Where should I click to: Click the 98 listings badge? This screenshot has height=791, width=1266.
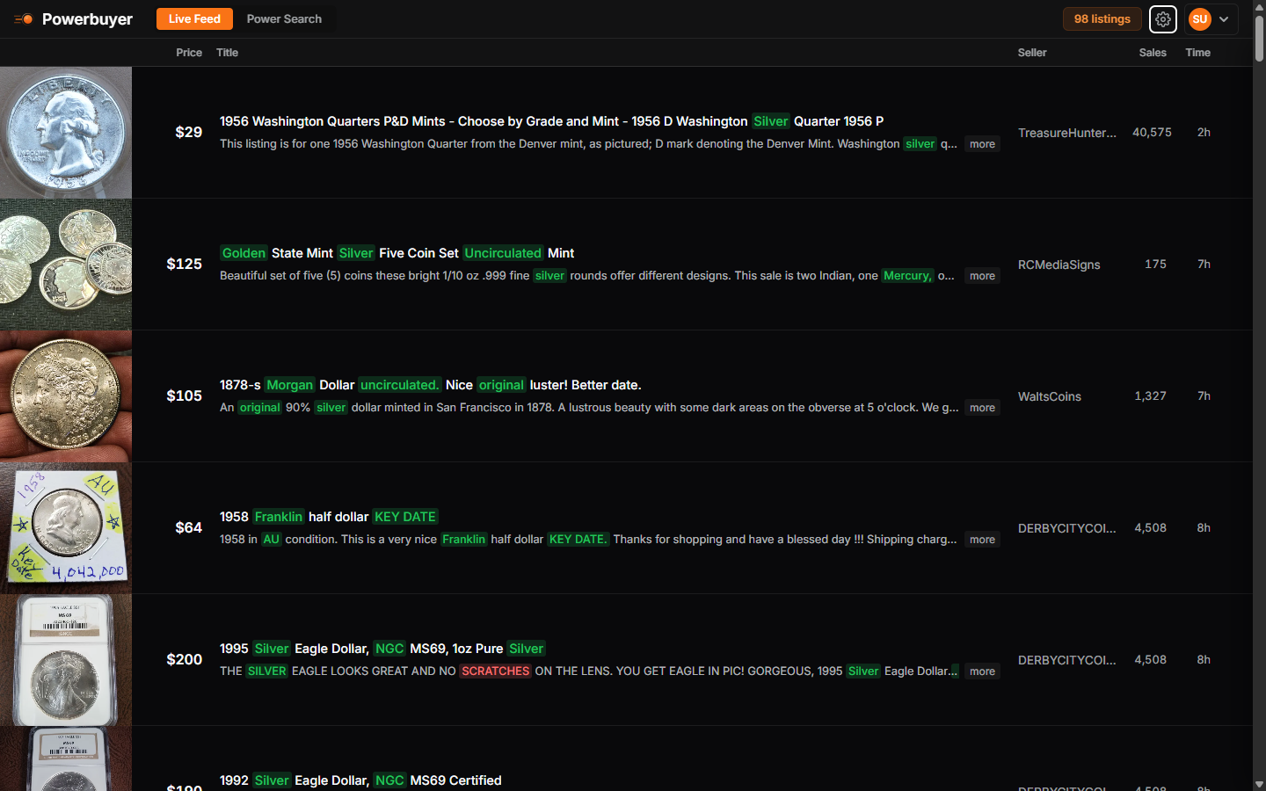[x=1102, y=18]
